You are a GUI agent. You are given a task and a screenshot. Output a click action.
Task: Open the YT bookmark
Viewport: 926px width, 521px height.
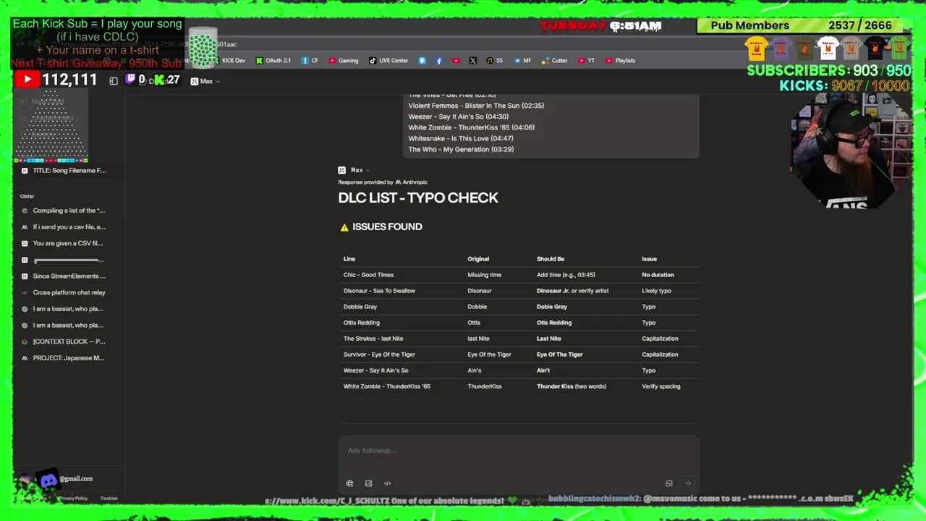587,61
